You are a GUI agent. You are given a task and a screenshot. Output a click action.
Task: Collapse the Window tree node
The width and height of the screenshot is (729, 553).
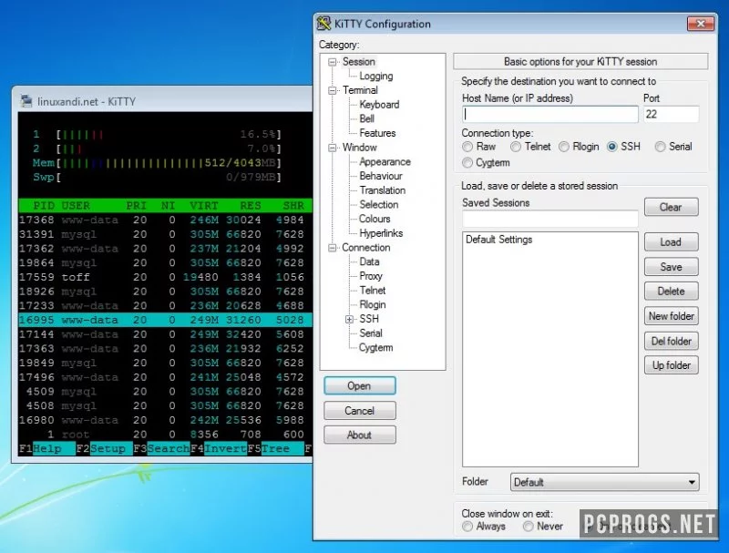tap(332, 148)
